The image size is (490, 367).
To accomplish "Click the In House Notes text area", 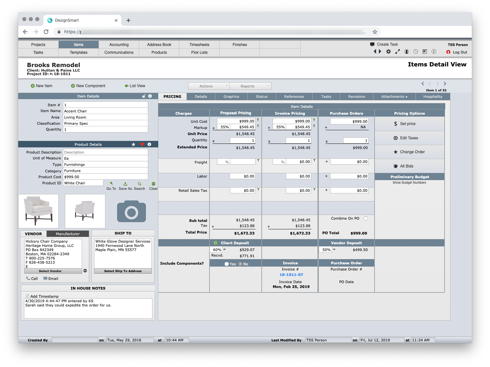I will (88, 308).
